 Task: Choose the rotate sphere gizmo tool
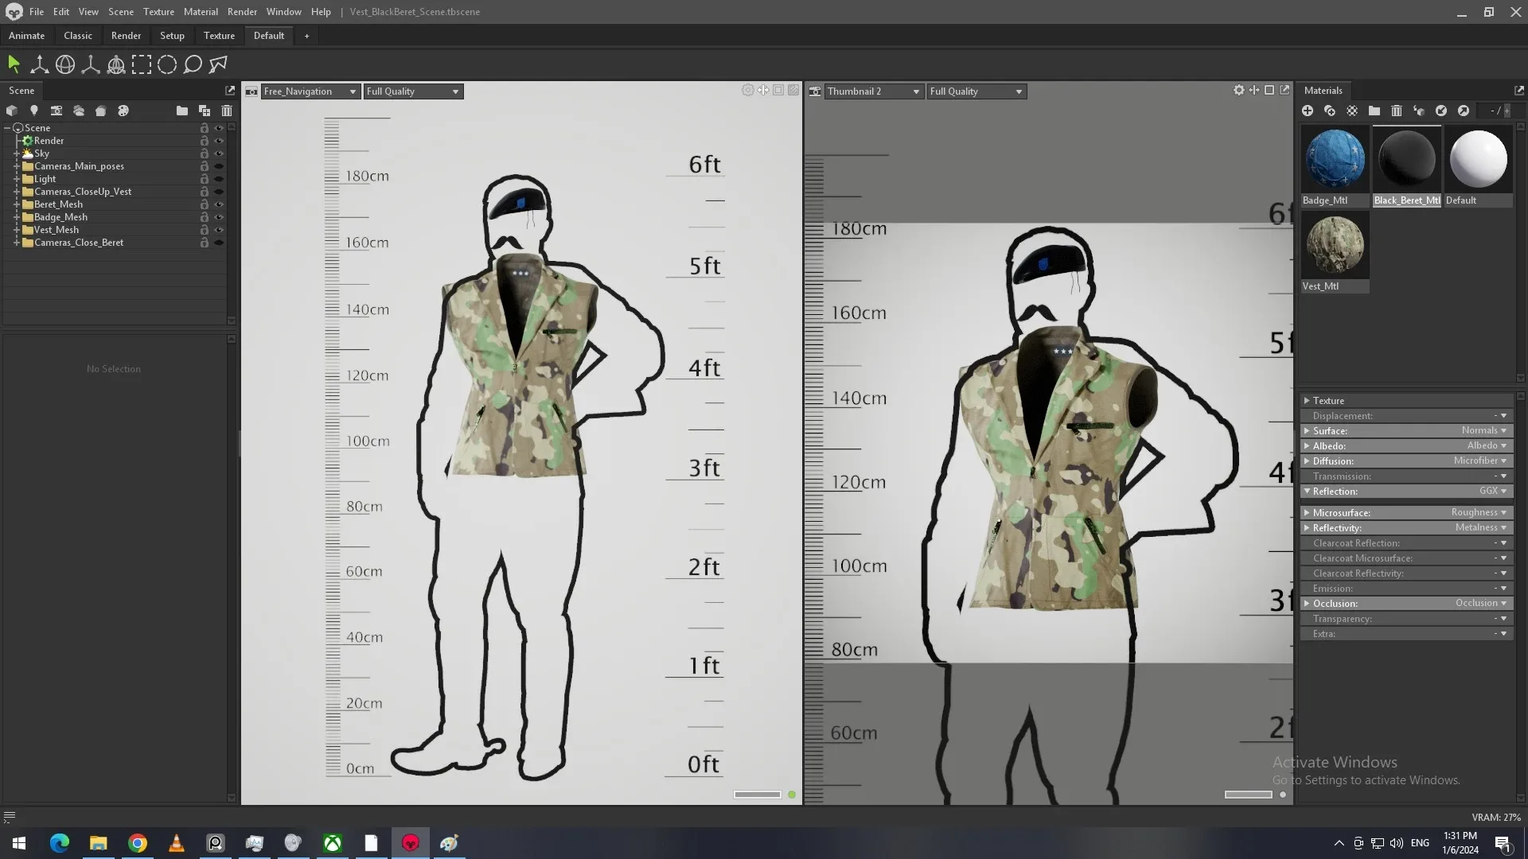point(65,64)
